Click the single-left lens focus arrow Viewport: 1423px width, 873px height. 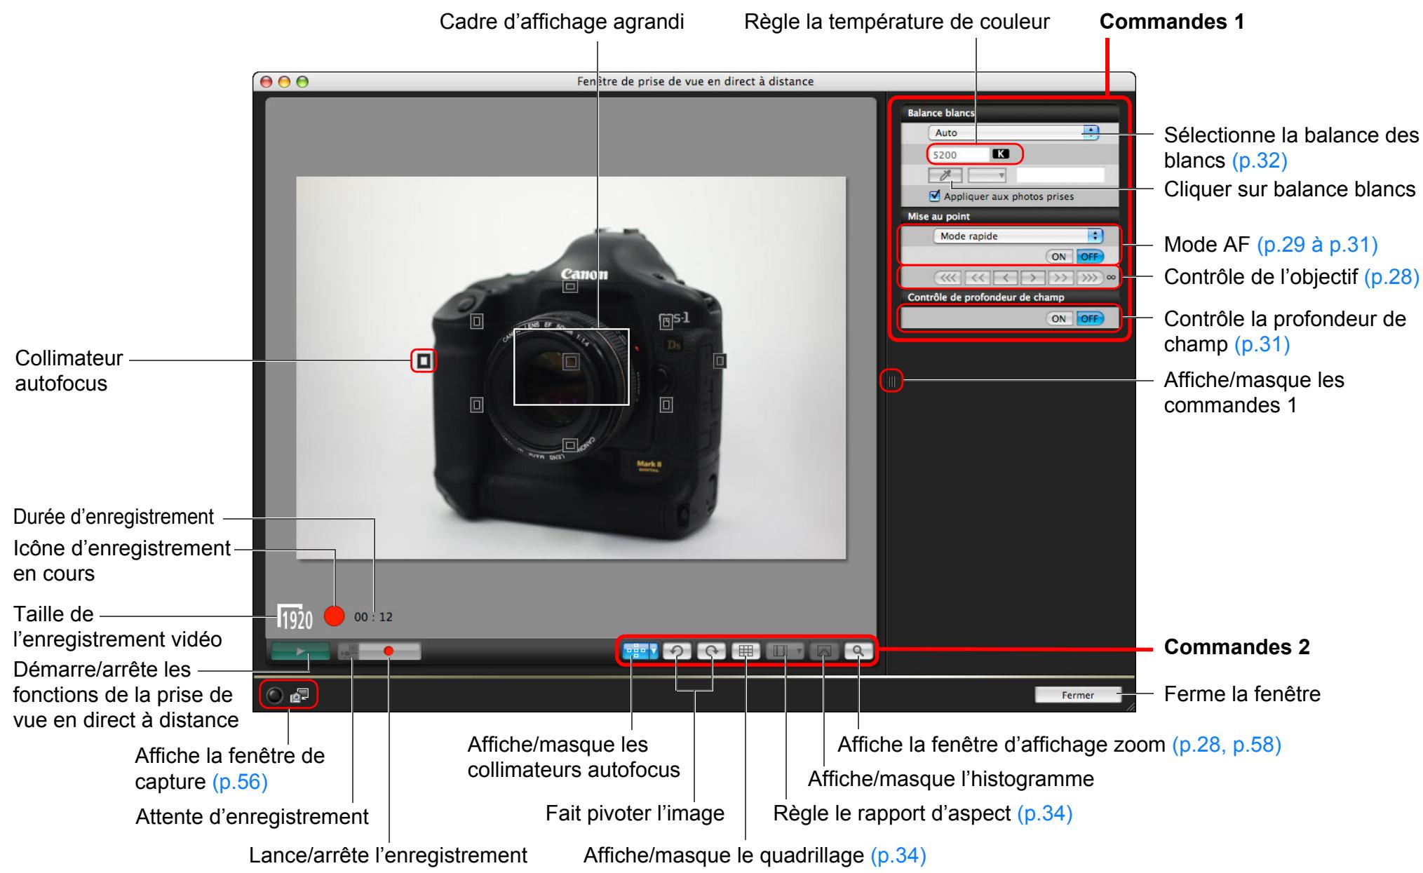coord(1005,278)
